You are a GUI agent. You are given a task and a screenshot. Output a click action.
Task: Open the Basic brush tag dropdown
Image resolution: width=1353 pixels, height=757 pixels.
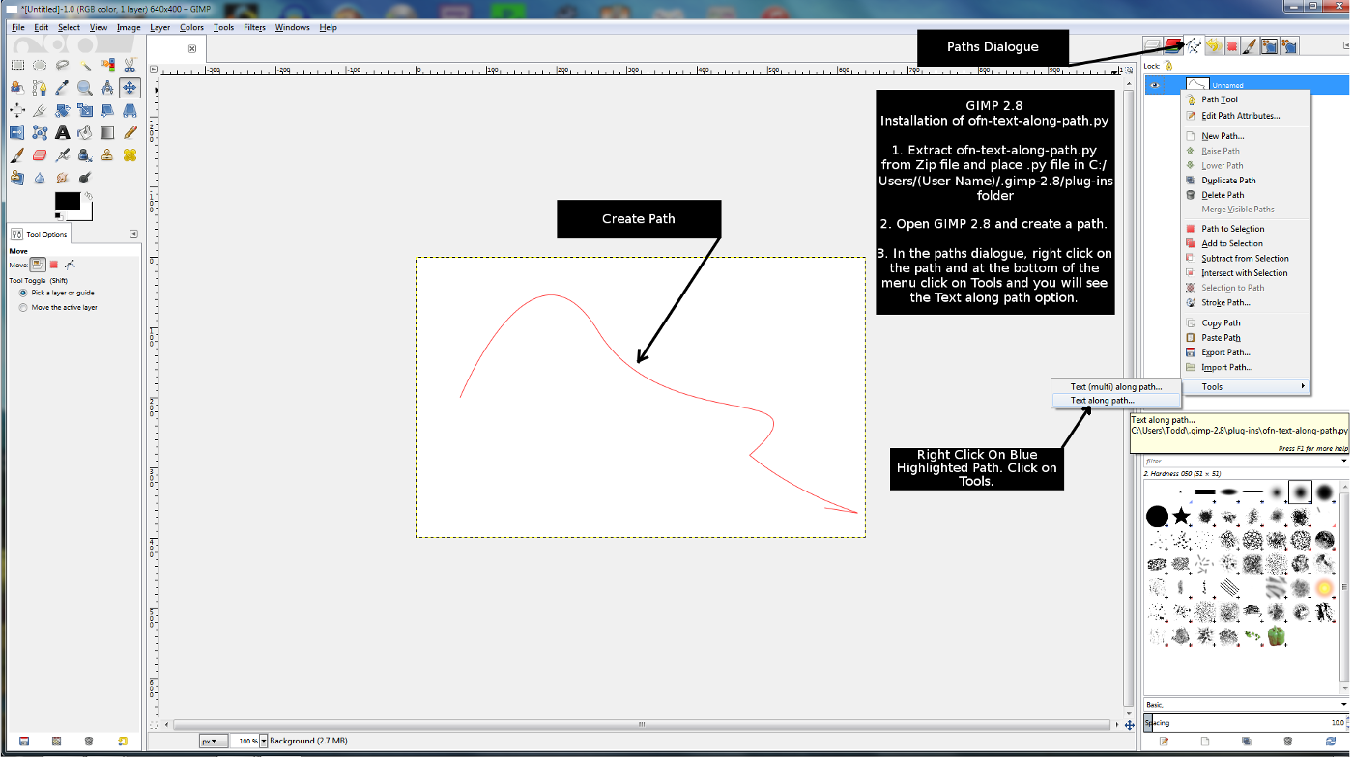pos(1246,704)
